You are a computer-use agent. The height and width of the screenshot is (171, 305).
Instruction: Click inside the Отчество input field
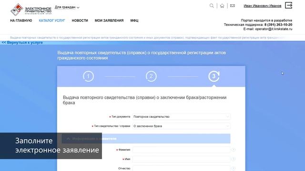pos(181,168)
